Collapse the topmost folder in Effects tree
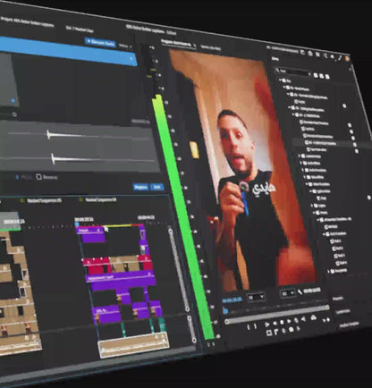 tap(281, 80)
